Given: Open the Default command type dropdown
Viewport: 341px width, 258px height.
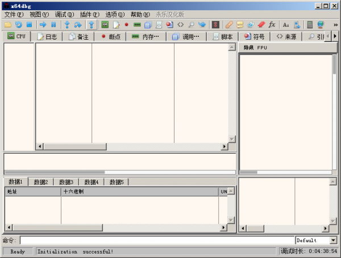Looking at the screenshot, I should (x=317, y=240).
